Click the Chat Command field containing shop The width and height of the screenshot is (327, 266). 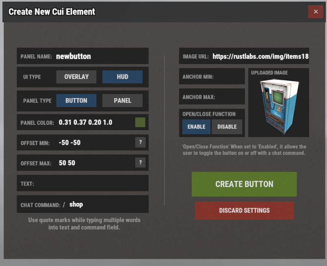(x=106, y=204)
